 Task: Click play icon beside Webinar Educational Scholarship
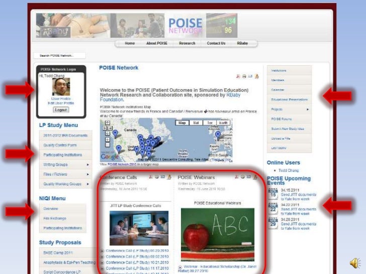180,267
